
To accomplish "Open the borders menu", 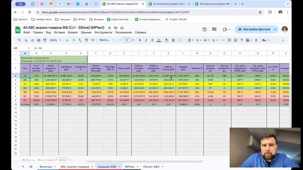I will 173,40.
